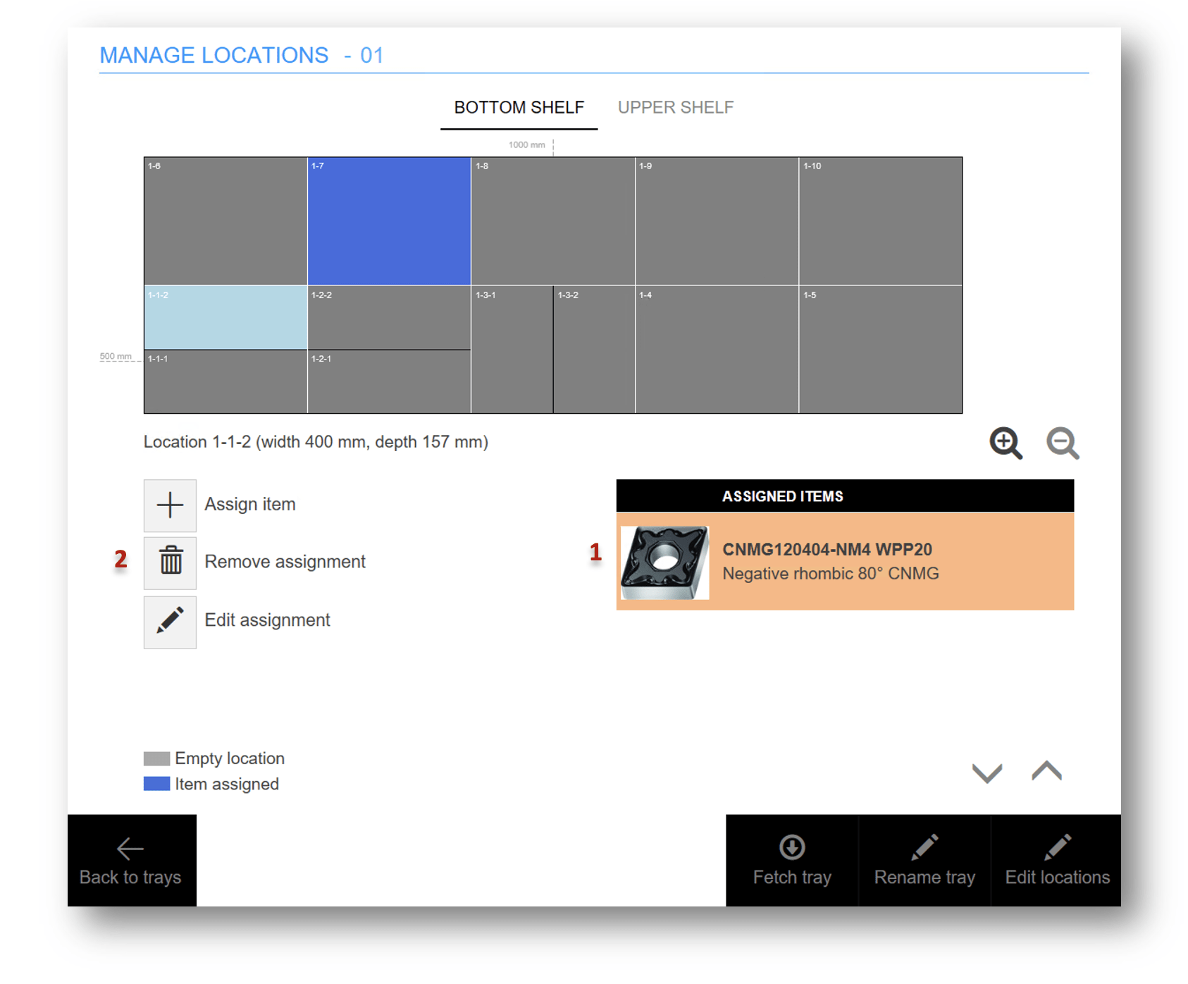Click the pencil icon for Edit assignment
The image size is (1188, 984).
click(170, 621)
